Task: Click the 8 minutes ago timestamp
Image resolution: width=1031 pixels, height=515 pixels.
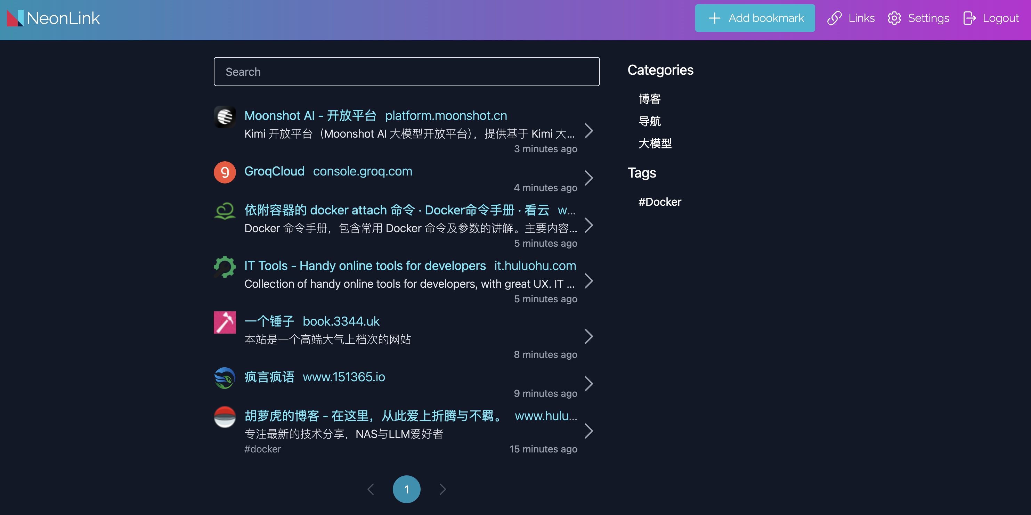Action: point(545,355)
